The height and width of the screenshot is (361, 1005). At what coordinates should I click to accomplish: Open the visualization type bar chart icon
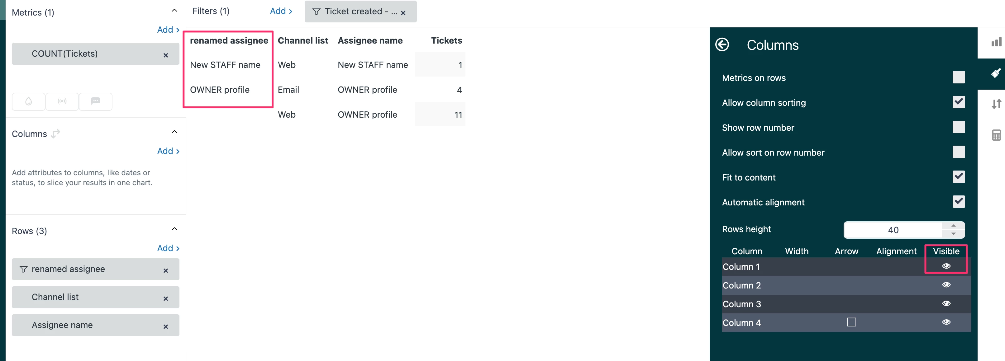996,42
